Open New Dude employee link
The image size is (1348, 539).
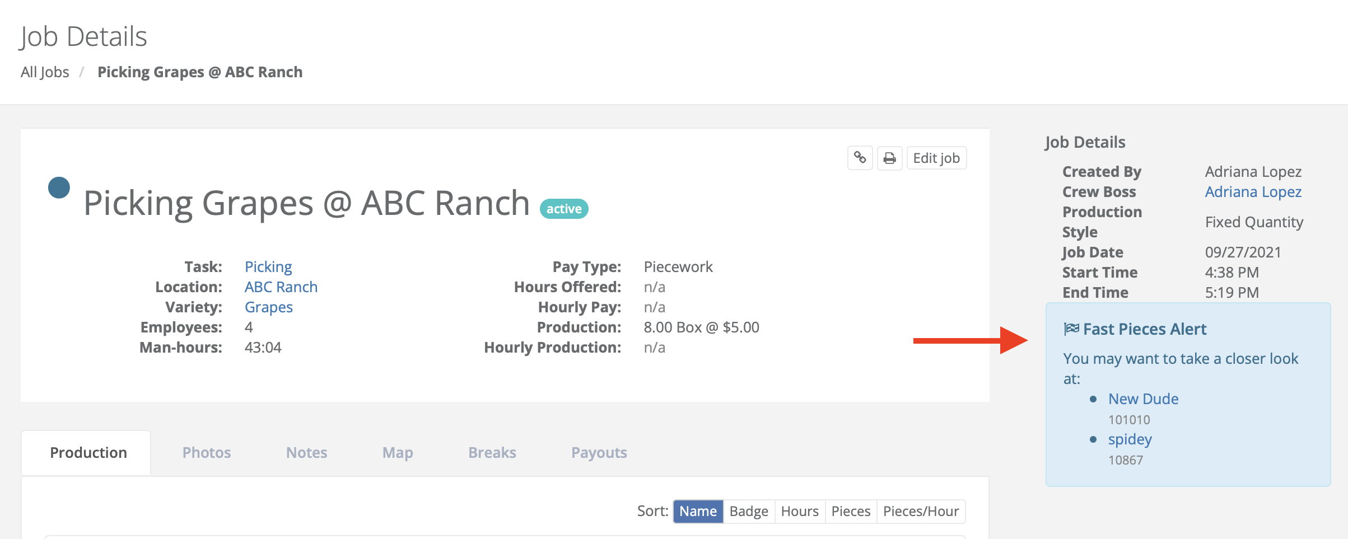[x=1143, y=399]
